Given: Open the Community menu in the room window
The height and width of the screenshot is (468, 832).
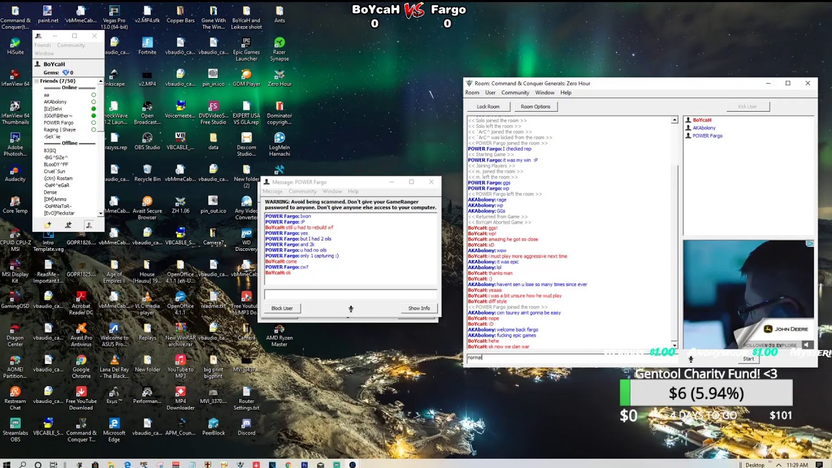Looking at the screenshot, I should (515, 93).
